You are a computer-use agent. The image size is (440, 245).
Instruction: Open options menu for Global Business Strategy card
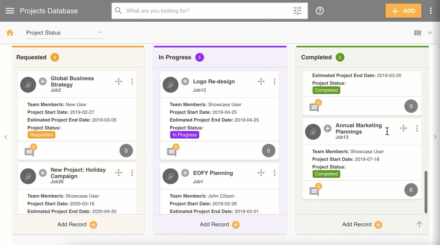(x=132, y=81)
